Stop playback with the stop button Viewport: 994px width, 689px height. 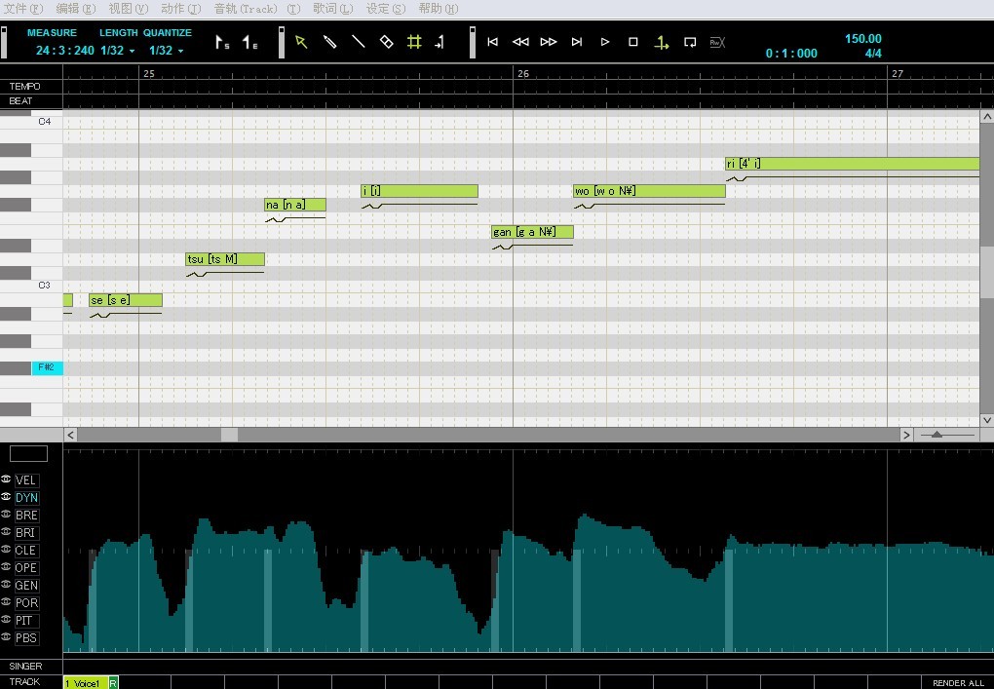[x=632, y=42]
